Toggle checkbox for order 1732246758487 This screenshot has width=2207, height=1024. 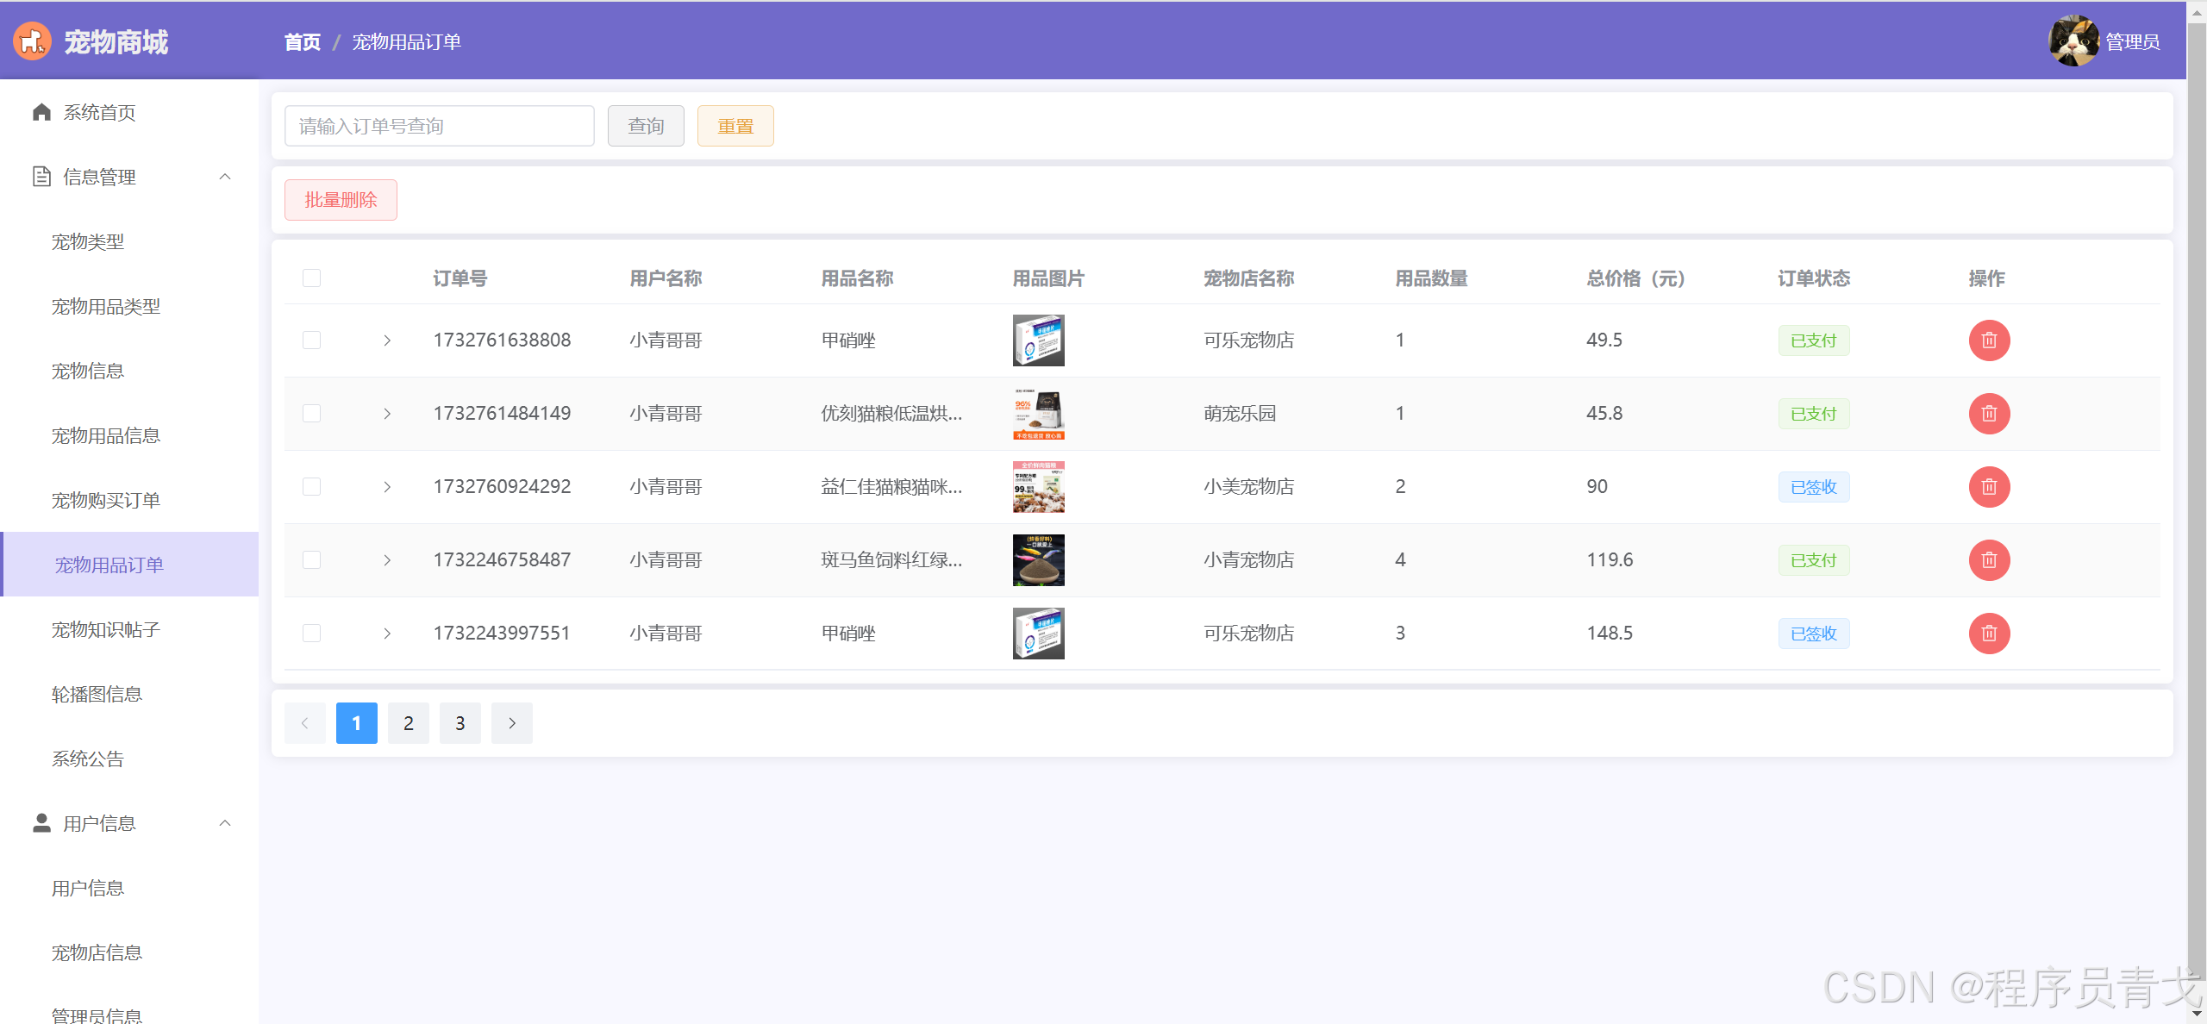click(x=311, y=559)
